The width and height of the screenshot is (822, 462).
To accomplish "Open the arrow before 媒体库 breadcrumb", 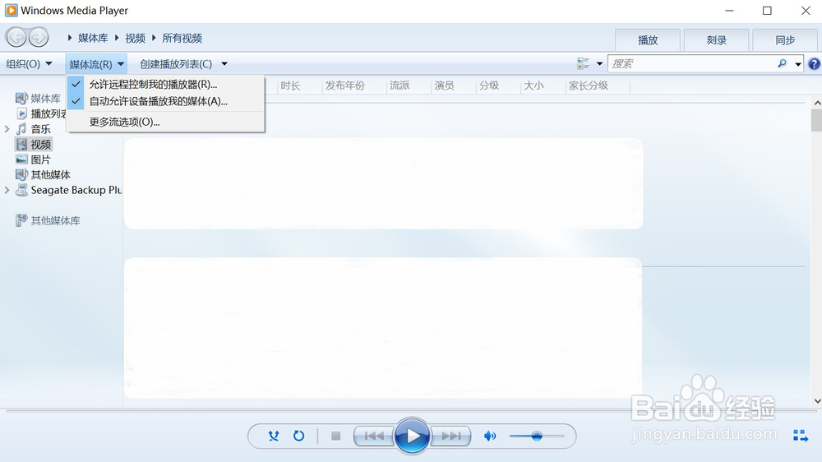I will 70,38.
